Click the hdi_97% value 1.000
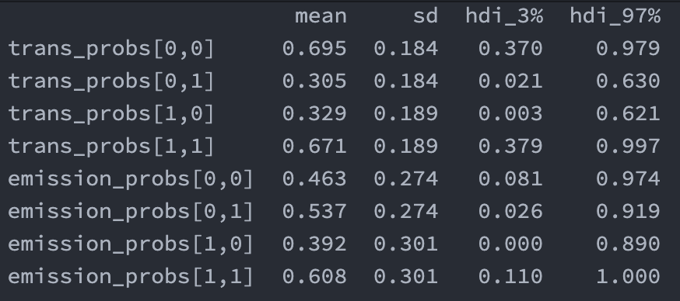The image size is (680, 301). click(x=629, y=276)
